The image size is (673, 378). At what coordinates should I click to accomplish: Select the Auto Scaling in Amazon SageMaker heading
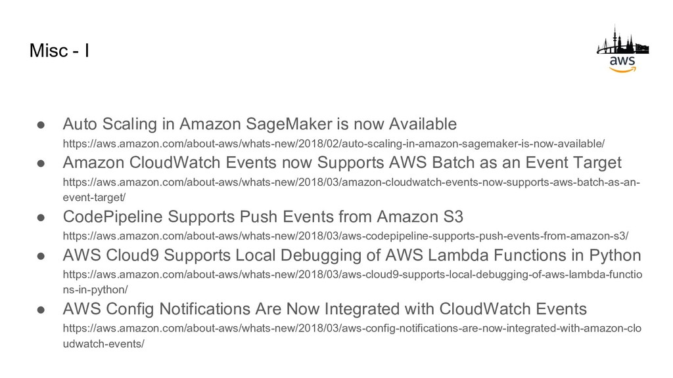pyautogui.click(x=260, y=124)
